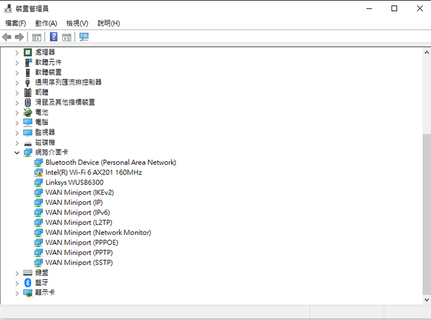Screen dimensions: 431x320
Task: Click the vertical scrollbar thumb
Action: click(x=427, y=214)
